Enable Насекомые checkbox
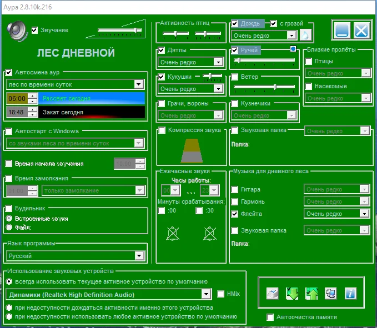This screenshot has height=328, width=377. tap(309, 86)
